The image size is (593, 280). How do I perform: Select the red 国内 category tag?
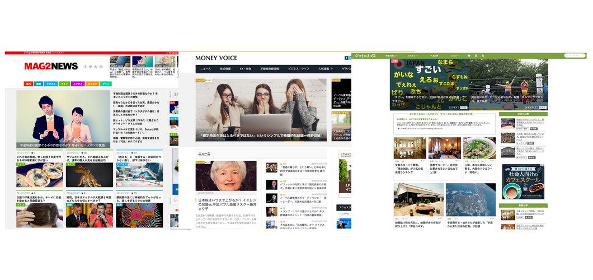(x=28, y=83)
